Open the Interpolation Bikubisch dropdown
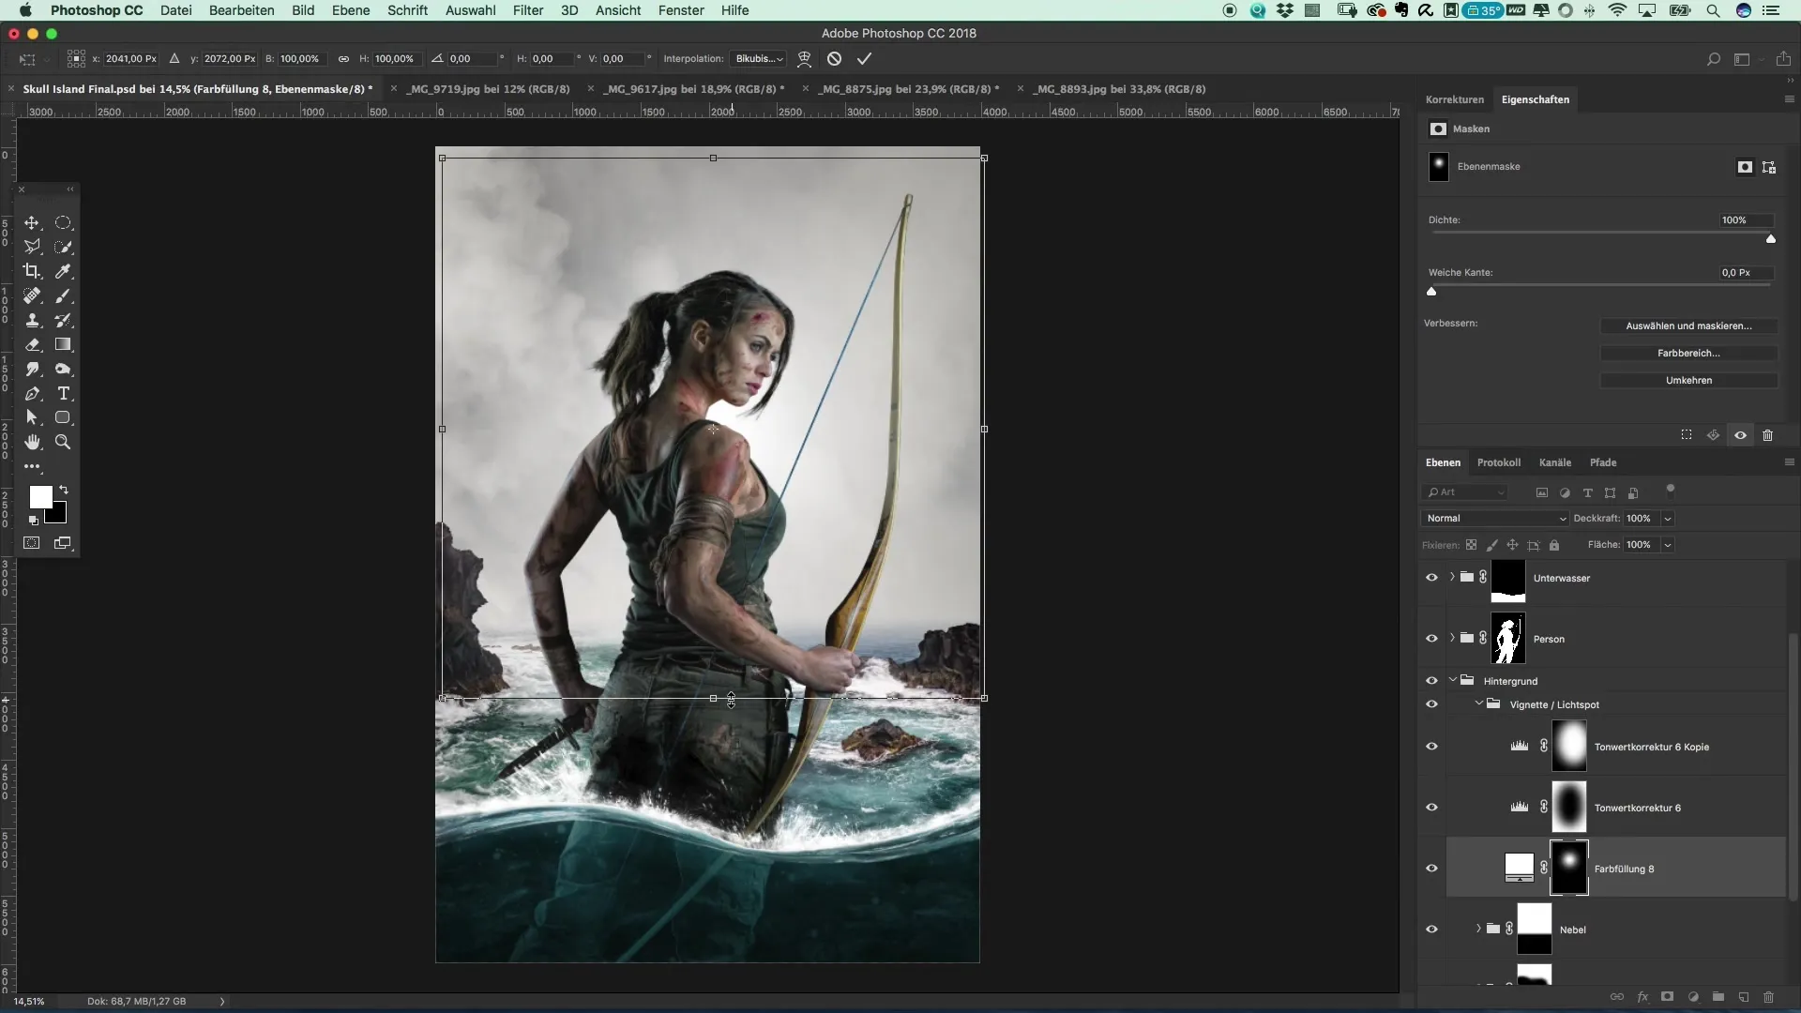Screen dimensions: 1801x1013 pyautogui.click(x=759, y=58)
